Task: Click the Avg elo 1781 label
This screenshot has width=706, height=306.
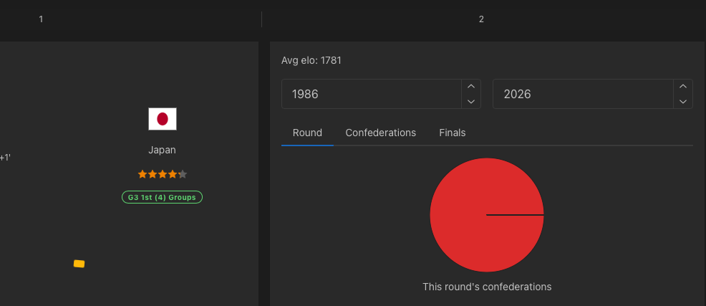Action: tap(311, 60)
